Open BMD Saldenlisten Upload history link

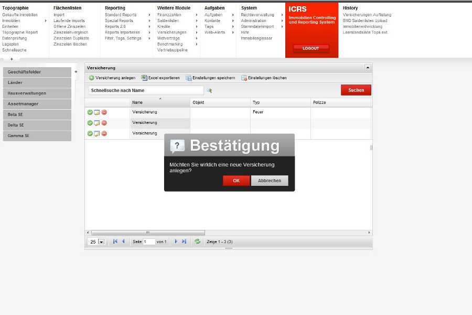click(x=365, y=21)
